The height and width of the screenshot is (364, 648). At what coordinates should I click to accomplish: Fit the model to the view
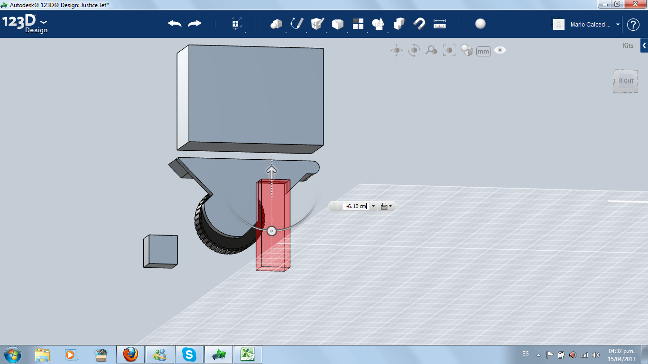click(449, 50)
